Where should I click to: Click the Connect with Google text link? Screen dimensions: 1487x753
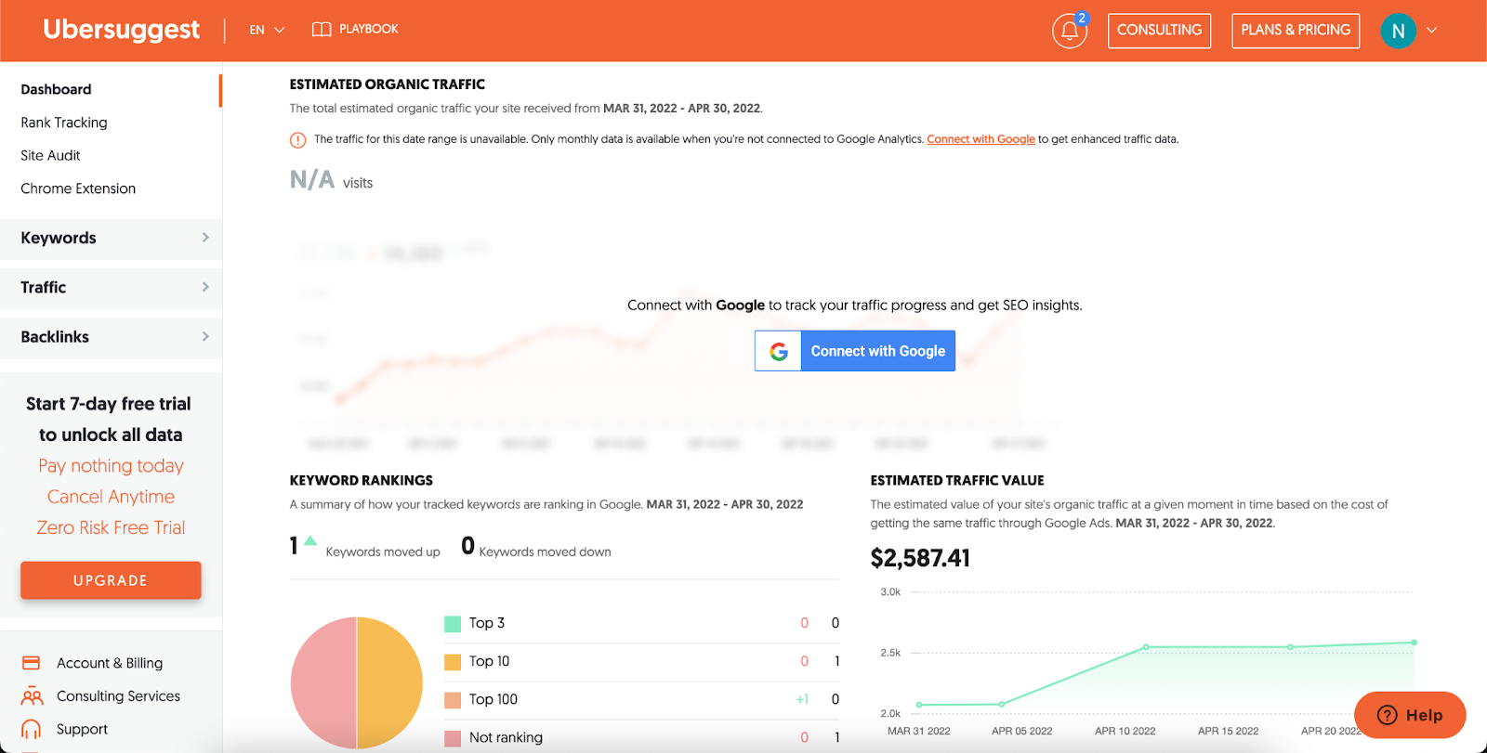click(x=980, y=139)
